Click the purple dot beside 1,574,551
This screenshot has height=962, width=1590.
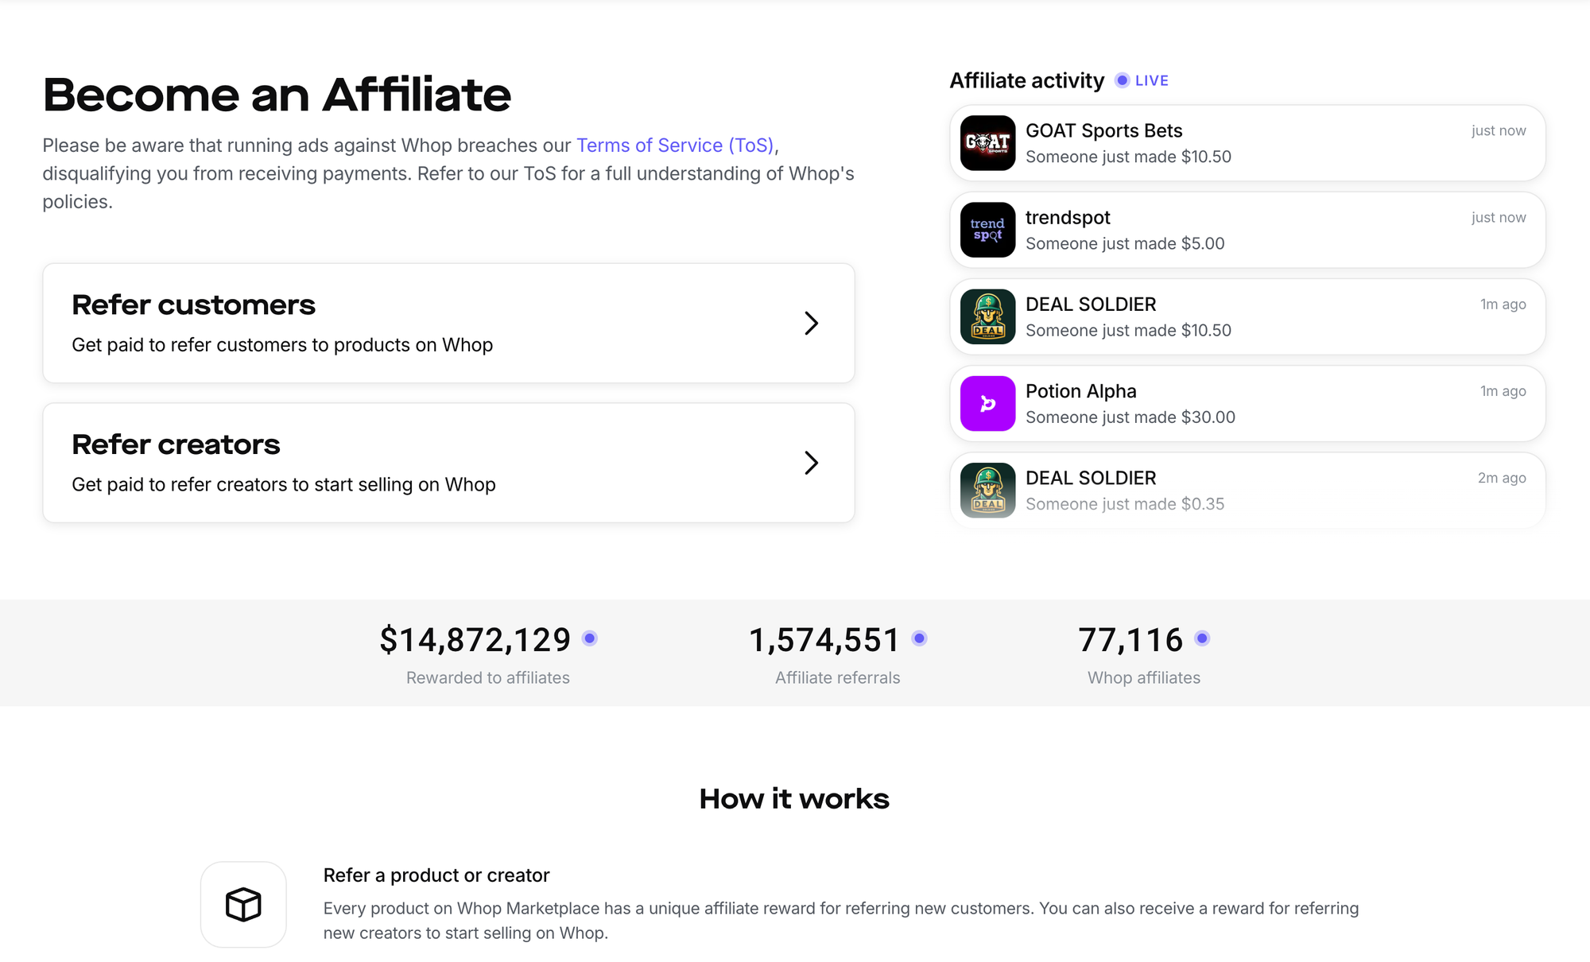(920, 638)
